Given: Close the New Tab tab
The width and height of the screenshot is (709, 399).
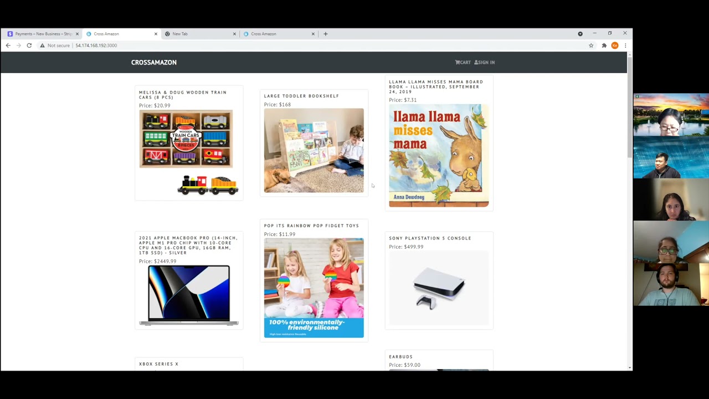Looking at the screenshot, I should (234, 34).
